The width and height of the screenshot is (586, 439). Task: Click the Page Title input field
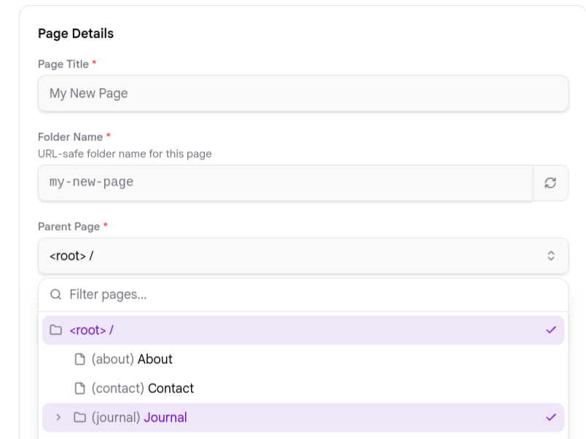pos(303,93)
